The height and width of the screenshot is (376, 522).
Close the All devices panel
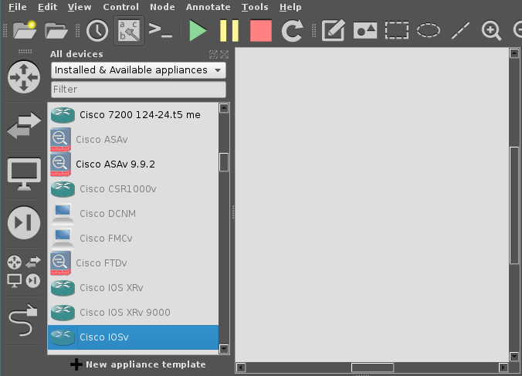pos(225,54)
